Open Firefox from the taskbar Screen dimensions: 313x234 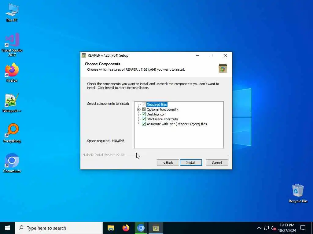pos(126,228)
